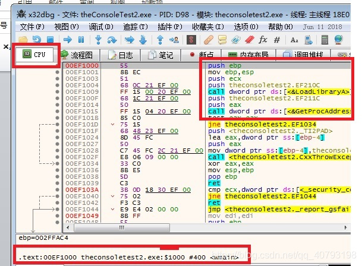Viewport: 362px width, 266px height.
Task: Toggle breakpoint dot at address 00EF1001
Action: tap(57, 72)
